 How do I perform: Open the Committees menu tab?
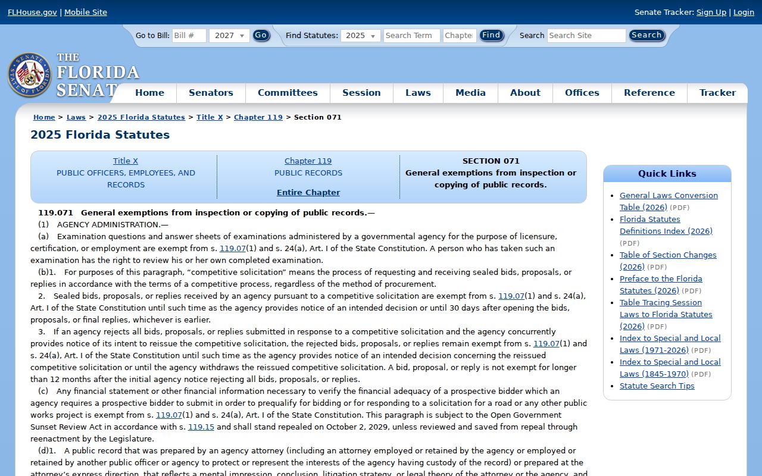pos(288,93)
